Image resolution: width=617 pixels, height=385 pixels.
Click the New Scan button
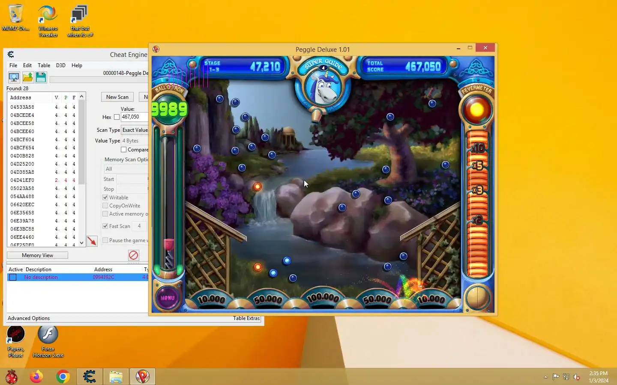coord(117,97)
